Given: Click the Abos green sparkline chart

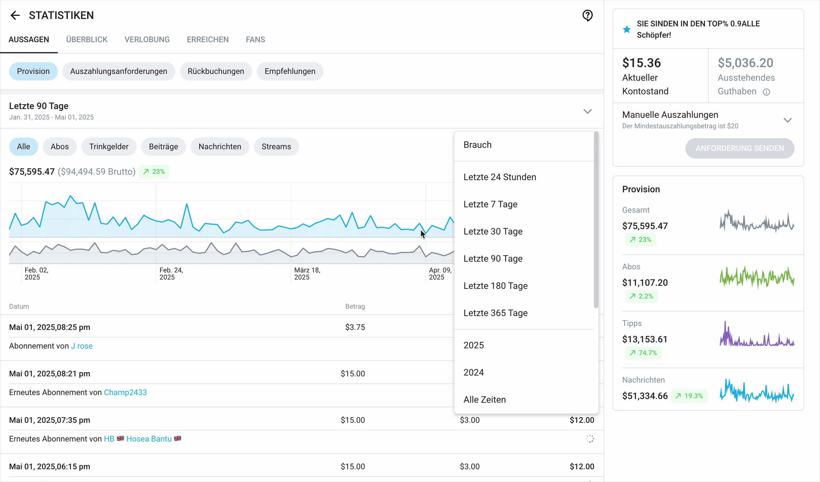Looking at the screenshot, I should [757, 278].
